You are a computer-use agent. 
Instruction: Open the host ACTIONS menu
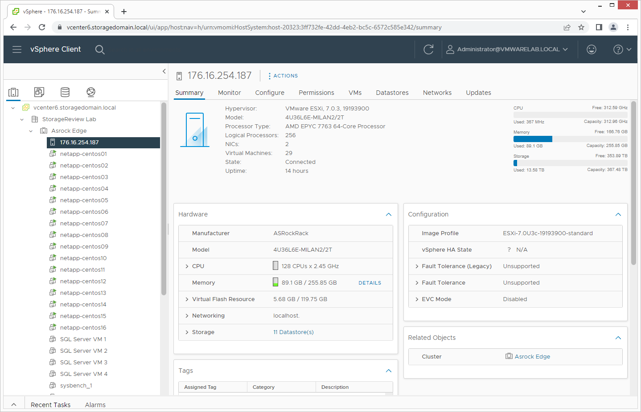[x=283, y=76]
